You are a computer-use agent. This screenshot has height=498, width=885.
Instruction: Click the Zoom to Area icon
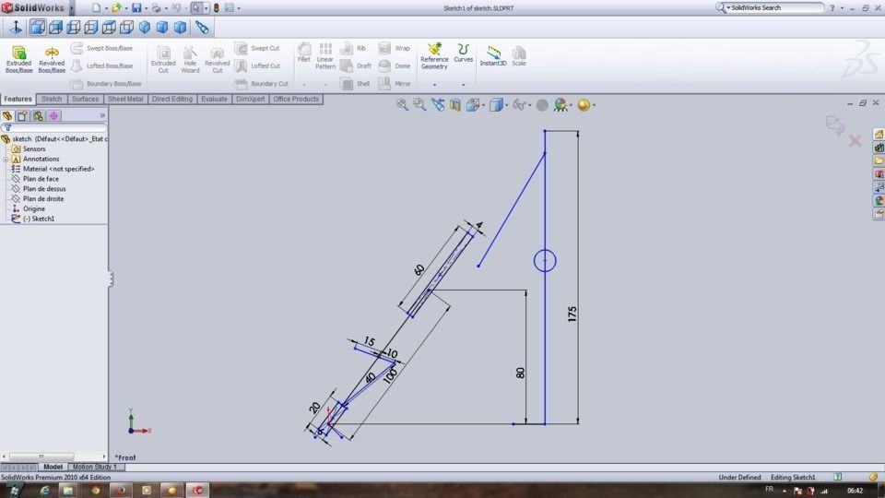coord(419,104)
